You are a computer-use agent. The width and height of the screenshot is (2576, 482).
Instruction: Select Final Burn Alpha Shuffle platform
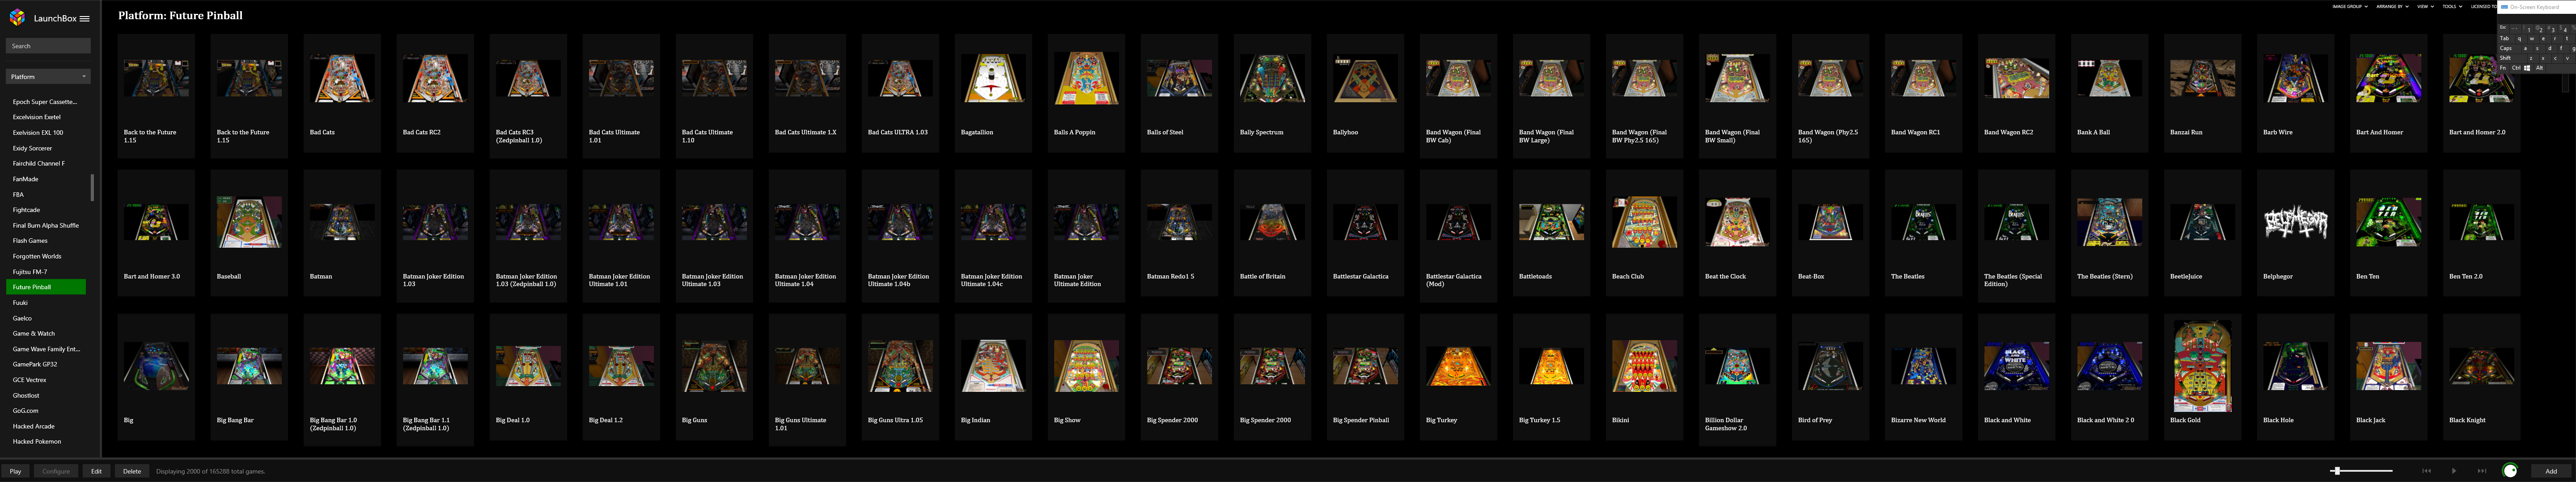[46, 225]
